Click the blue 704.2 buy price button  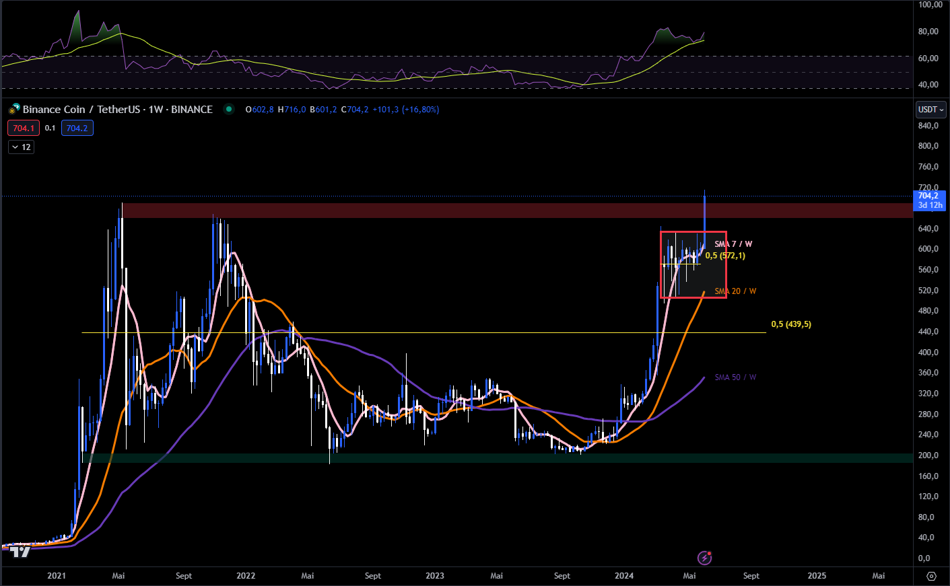point(77,128)
